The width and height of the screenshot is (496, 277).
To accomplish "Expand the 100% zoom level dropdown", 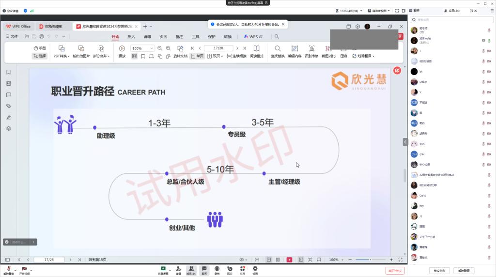I will point(152,48).
